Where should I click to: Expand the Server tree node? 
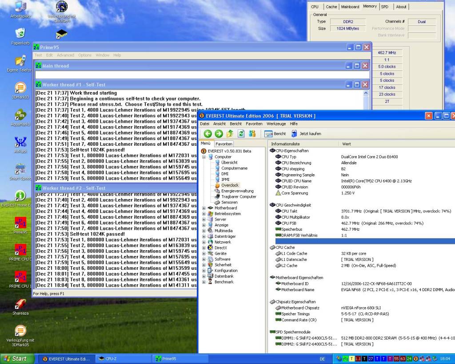[204, 219]
